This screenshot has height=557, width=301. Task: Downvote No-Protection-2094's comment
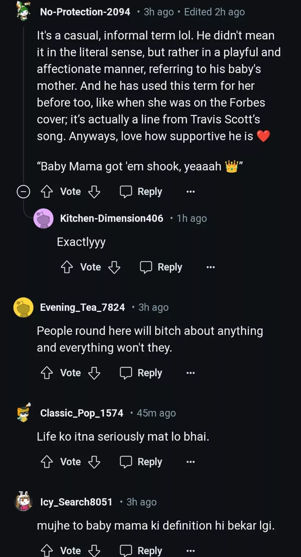(x=94, y=192)
